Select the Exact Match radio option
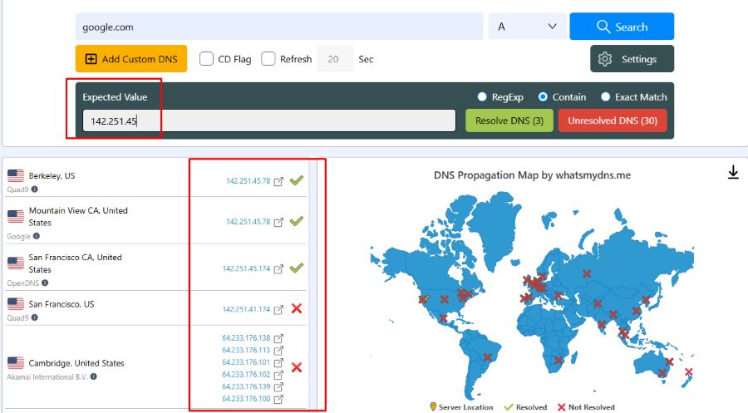Image resolution: width=748 pixels, height=413 pixels. [x=605, y=97]
